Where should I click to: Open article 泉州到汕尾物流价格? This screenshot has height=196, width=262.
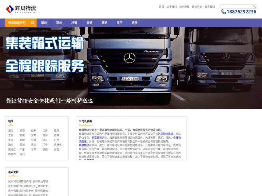[x=29, y=181]
